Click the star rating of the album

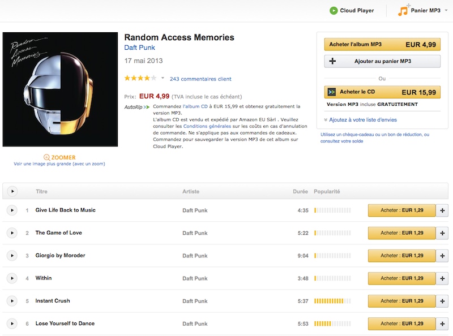140,78
